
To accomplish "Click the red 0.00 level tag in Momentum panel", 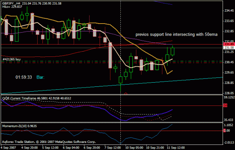I will pyautogui.click(x=227, y=131).
